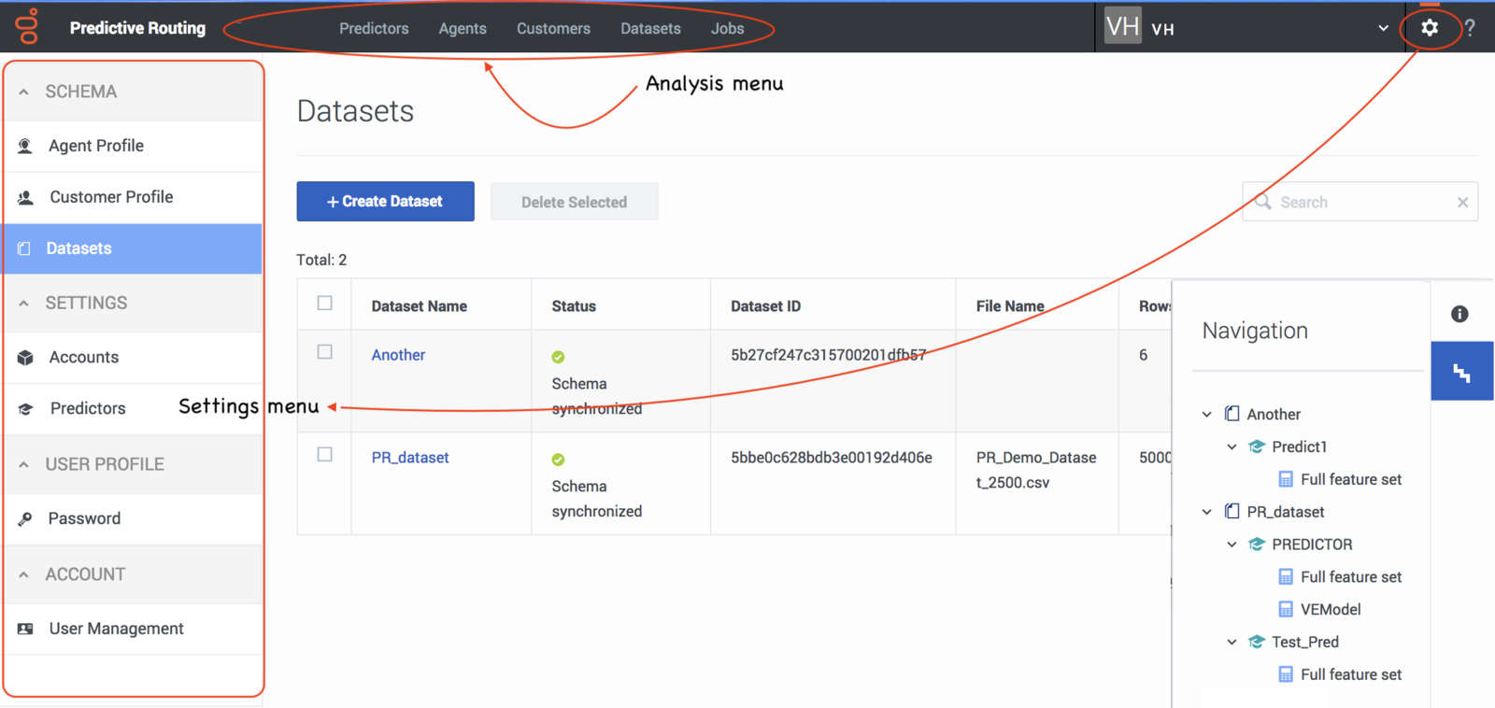Open the VH account dropdown arrow

pyautogui.click(x=1383, y=28)
